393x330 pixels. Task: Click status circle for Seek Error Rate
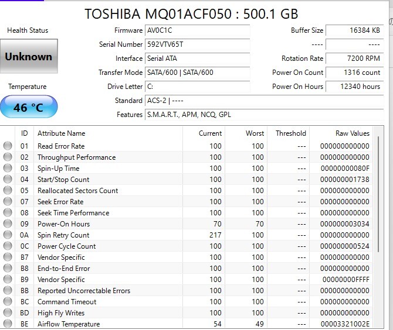[8, 201]
